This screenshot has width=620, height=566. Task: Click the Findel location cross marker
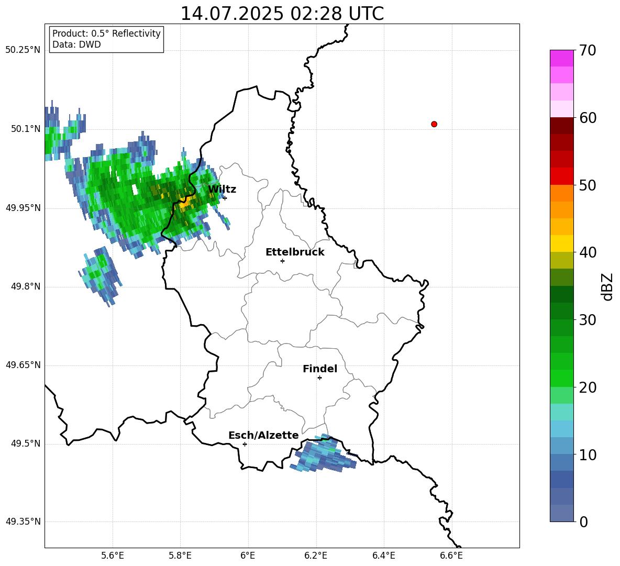(x=319, y=378)
